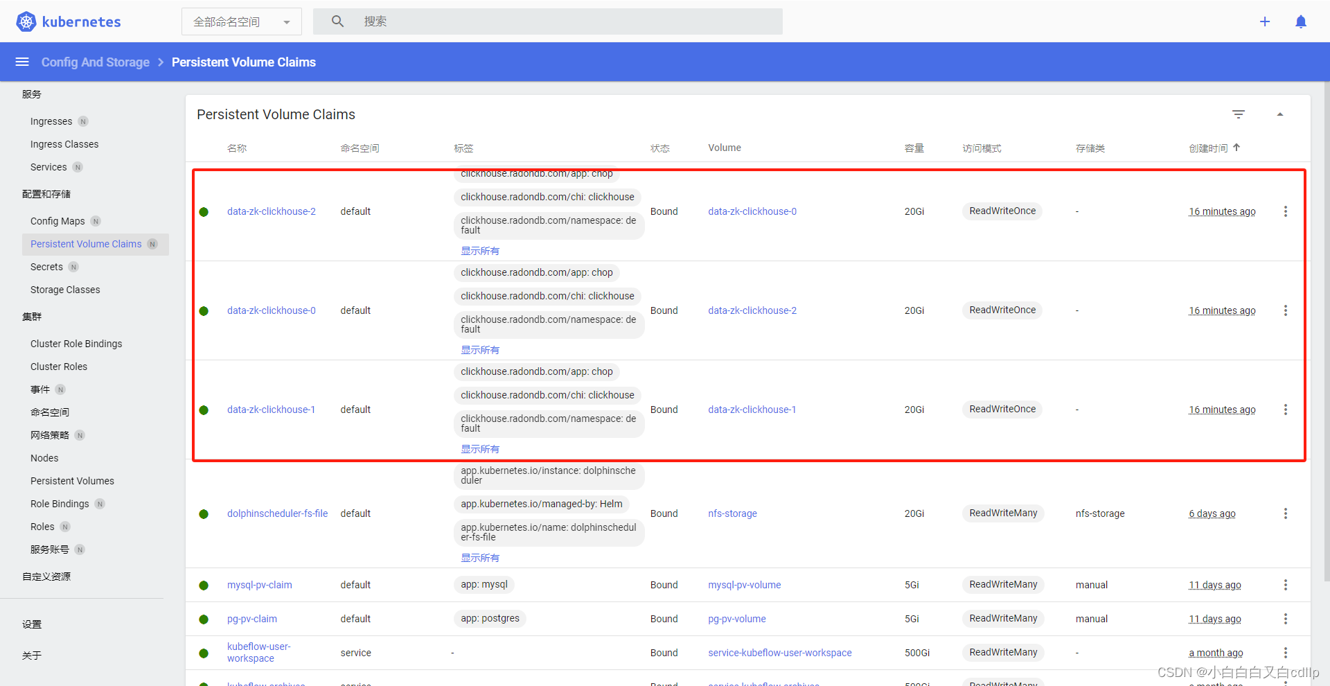Screen dimensions: 1330x686
Task: Open Cluster Roles in sidebar
Action: (59, 367)
